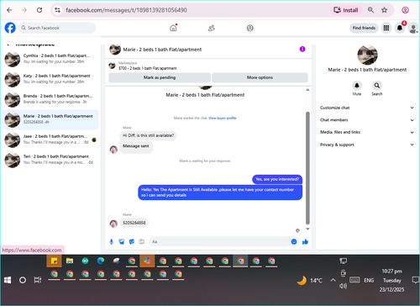Screen dimensions: 420x306
Task: Open View buyer profile link
Action: pos(223,118)
